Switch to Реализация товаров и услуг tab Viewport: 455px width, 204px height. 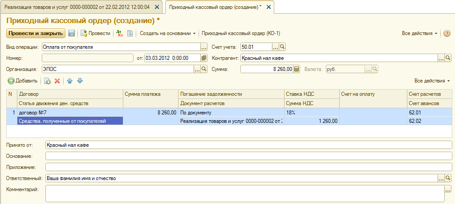coord(77,7)
